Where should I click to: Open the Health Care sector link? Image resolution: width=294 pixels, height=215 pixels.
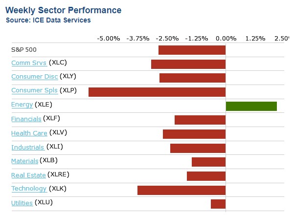29,133
